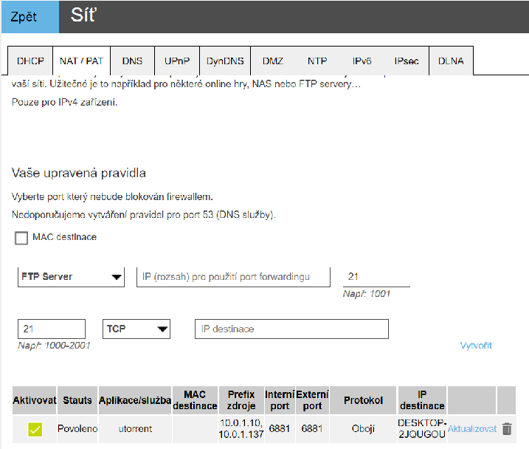Focus the IP range port forwarding field
Image resolution: width=529 pixels, height=449 pixels.
(233, 277)
